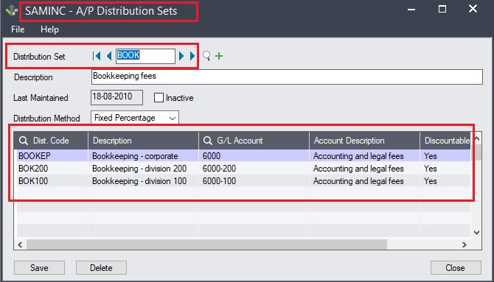The width and height of the screenshot is (494, 282).
Task: Click the Dist. Code column header
Action: click(51, 141)
